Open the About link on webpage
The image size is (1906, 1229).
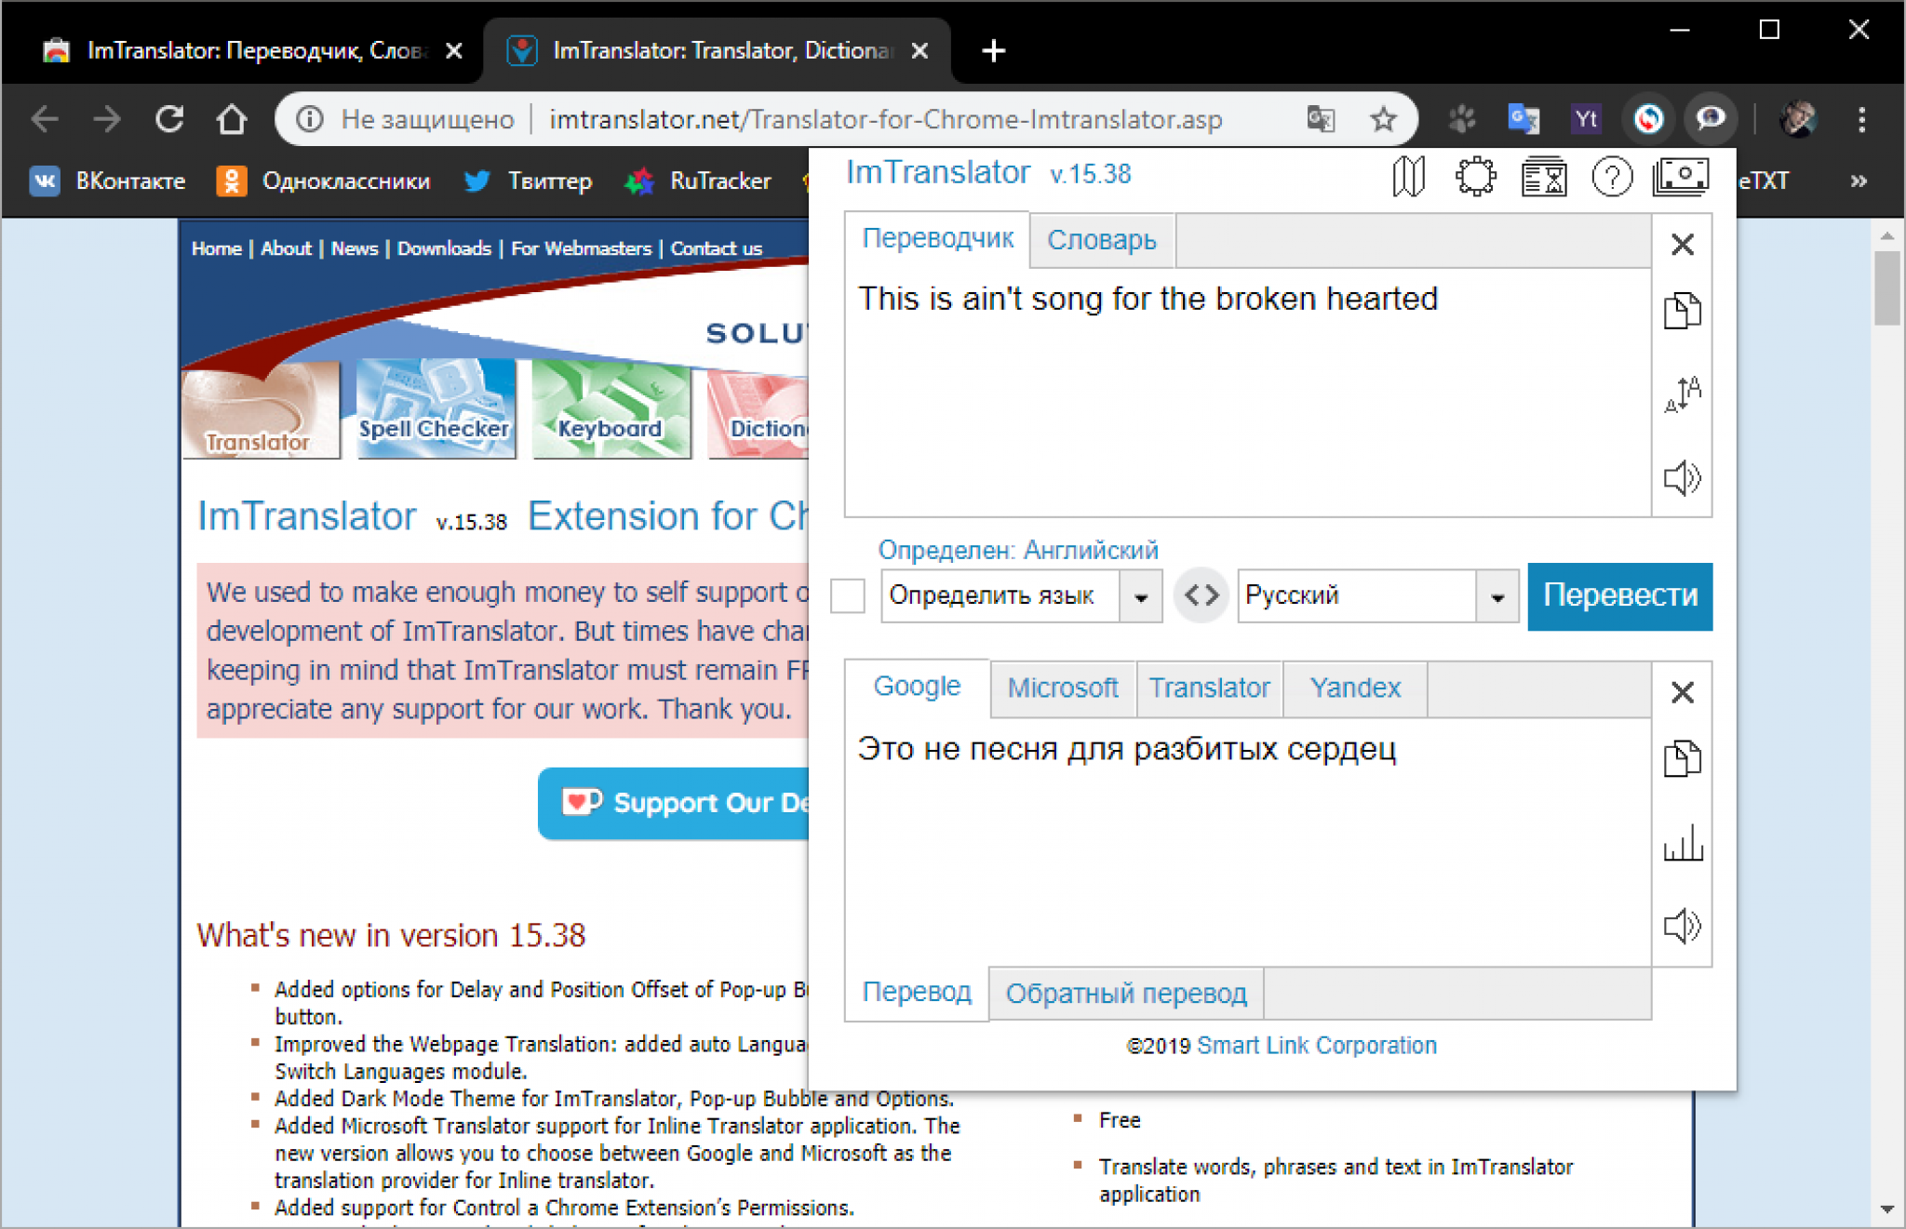286,248
